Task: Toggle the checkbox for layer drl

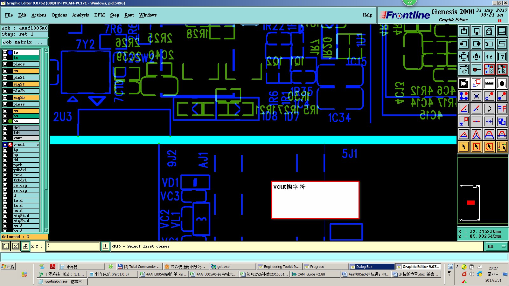Action: pyautogui.click(x=5, y=128)
